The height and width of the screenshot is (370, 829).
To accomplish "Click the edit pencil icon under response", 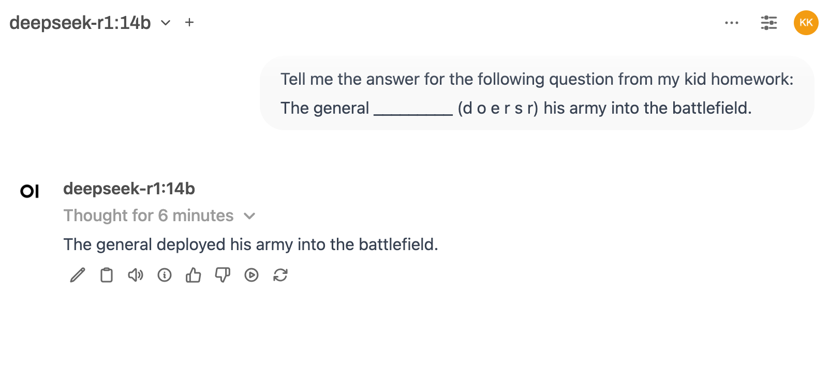I will pos(78,275).
